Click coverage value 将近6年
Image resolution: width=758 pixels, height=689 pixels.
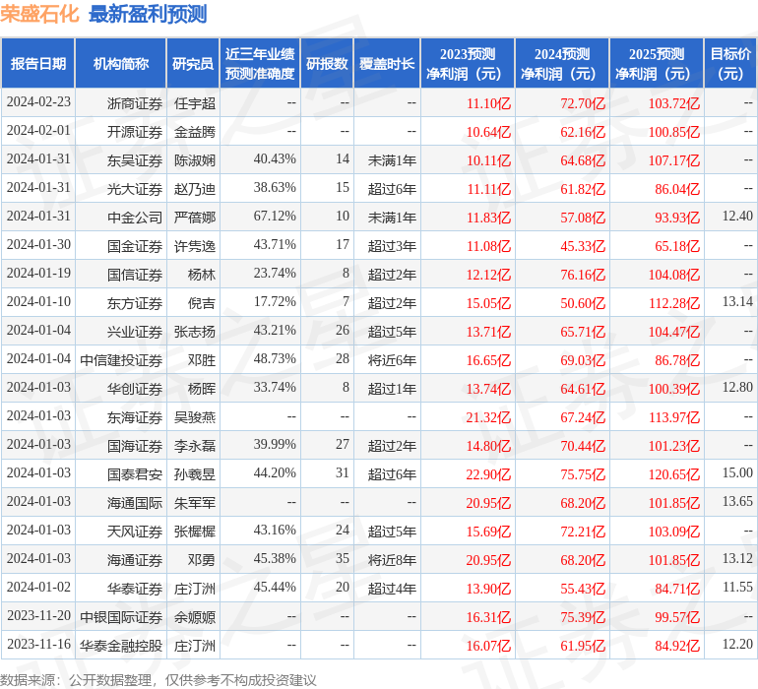click(392, 360)
